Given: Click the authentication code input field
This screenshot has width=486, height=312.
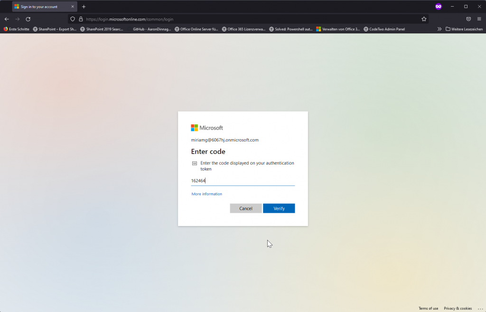Looking at the screenshot, I should [243, 180].
